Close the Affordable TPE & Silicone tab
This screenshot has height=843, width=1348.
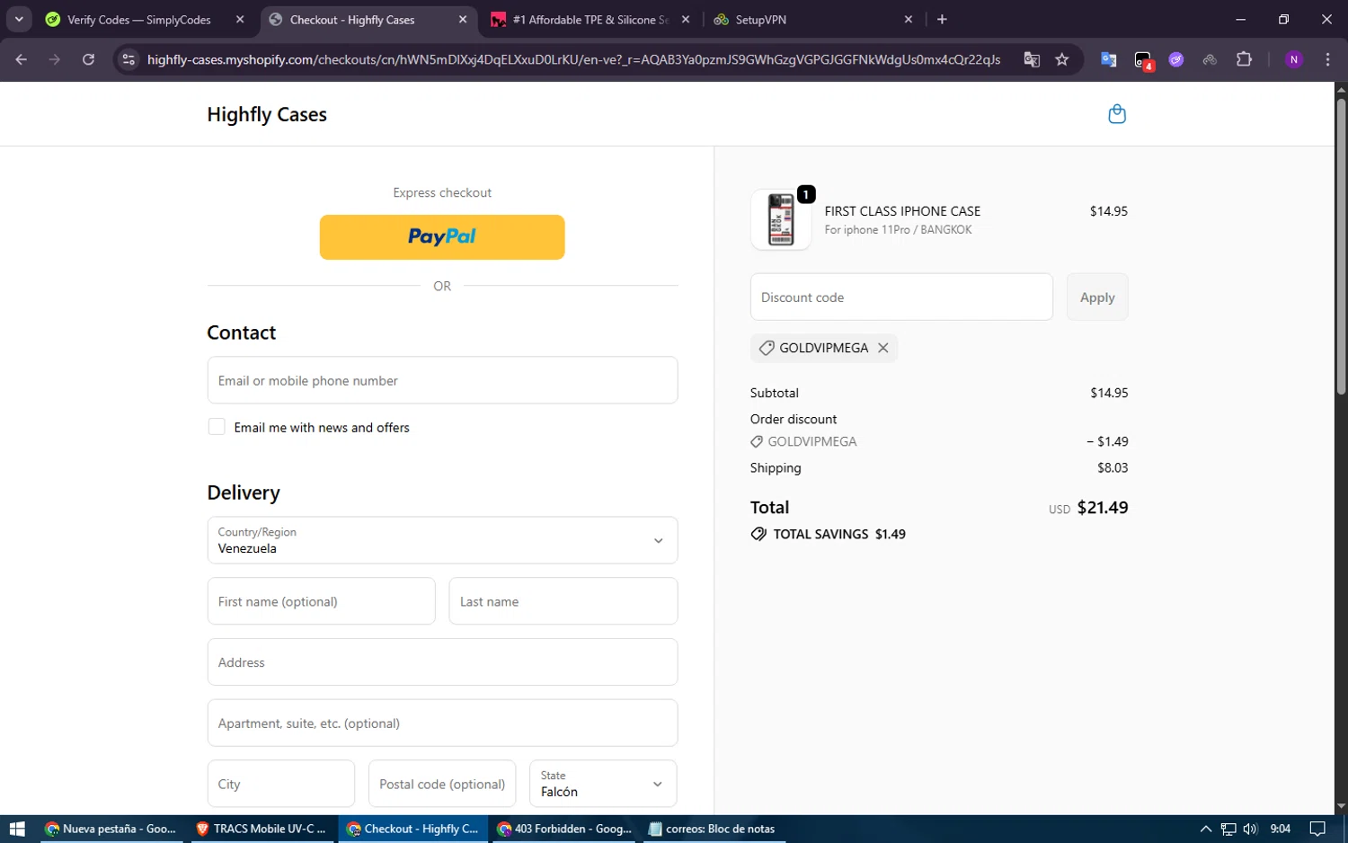[x=686, y=19]
